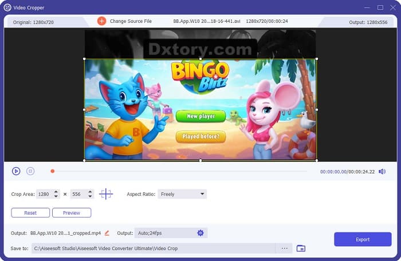Viewport: 401px width, 261px height.
Task: Click the Video Cropper app logo icon
Action: point(7,7)
